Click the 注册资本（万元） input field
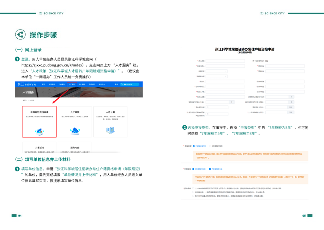 point(276,107)
